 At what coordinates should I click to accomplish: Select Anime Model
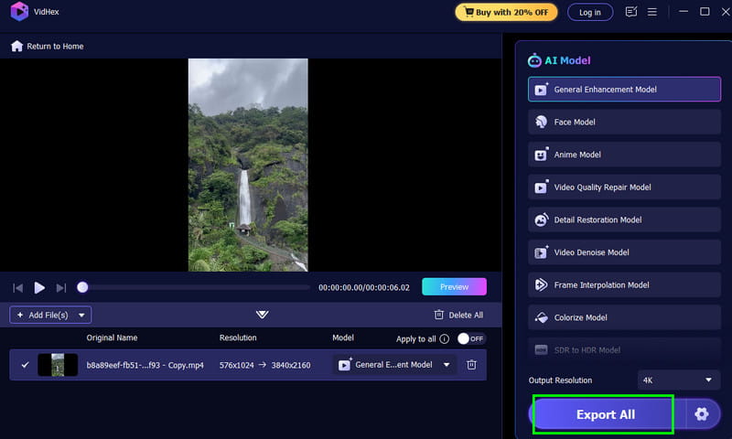tap(624, 155)
